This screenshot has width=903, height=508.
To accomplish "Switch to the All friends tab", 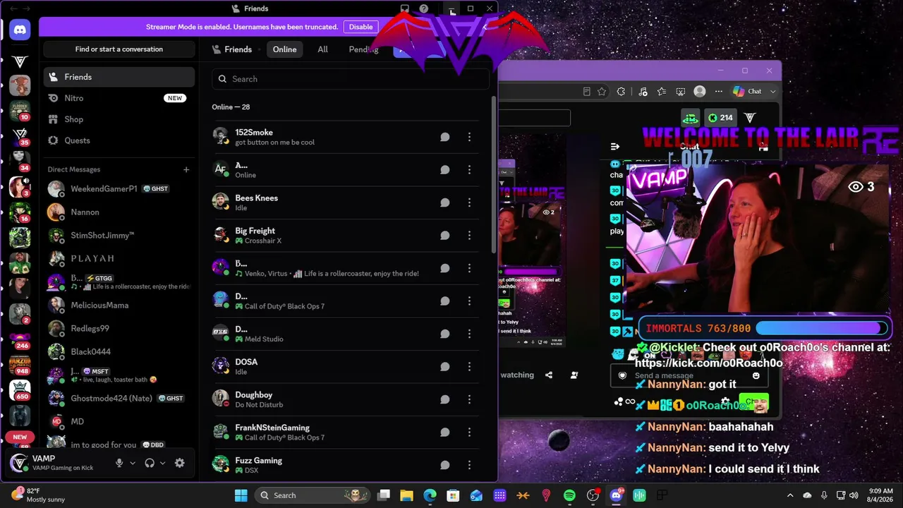I will 322,49.
